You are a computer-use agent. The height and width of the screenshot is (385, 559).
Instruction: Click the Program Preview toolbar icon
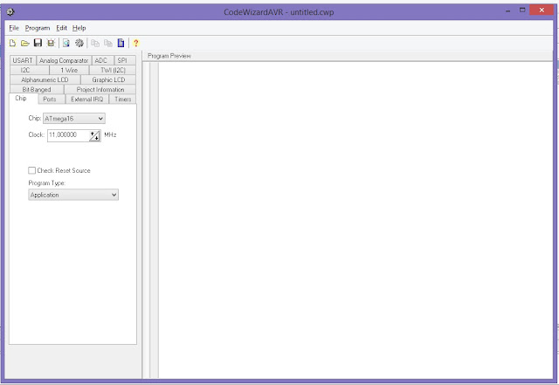point(66,43)
